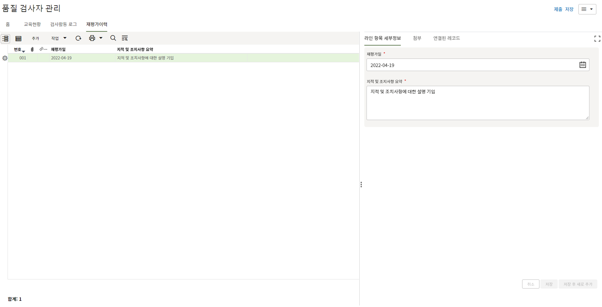Viewport: 602px width, 307px height.
Task: Click the 지적 및 조치사항 요약 text area
Action: click(478, 103)
